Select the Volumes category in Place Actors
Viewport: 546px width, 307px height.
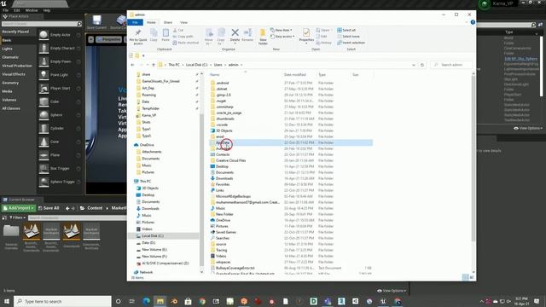pyautogui.click(x=9, y=100)
